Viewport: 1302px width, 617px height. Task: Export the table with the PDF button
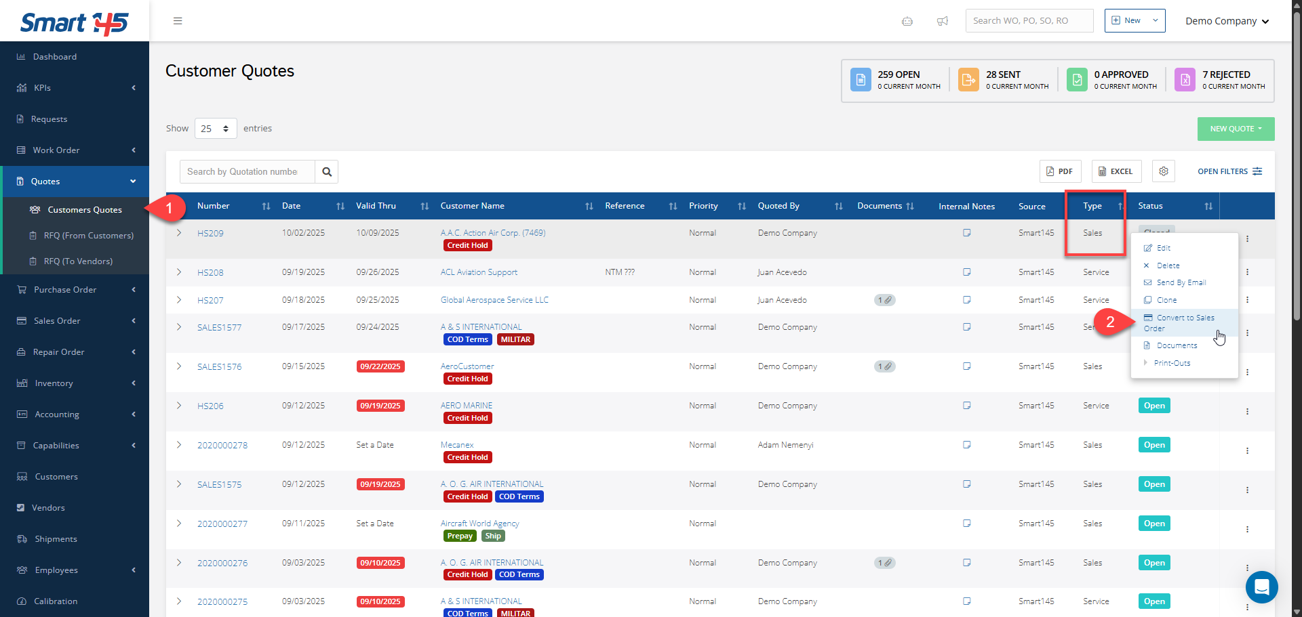[x=1060, y=171]
